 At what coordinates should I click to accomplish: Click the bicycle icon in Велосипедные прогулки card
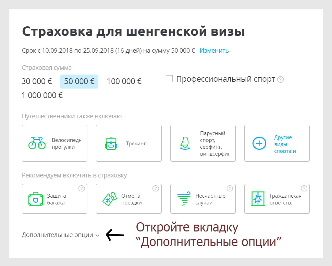pyautogui.click(x=37, y=143)
